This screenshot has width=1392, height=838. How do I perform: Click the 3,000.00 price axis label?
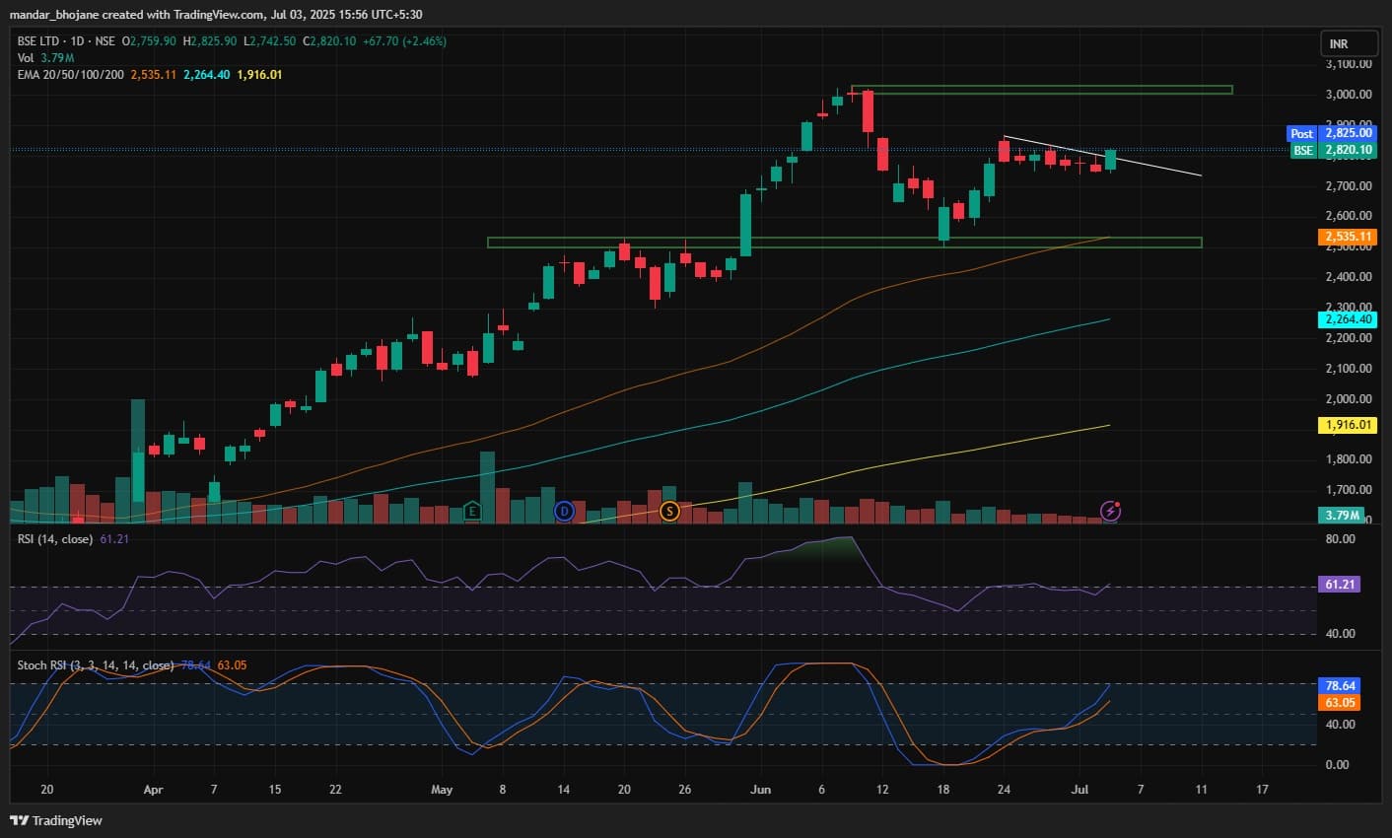click(1349, 95)
